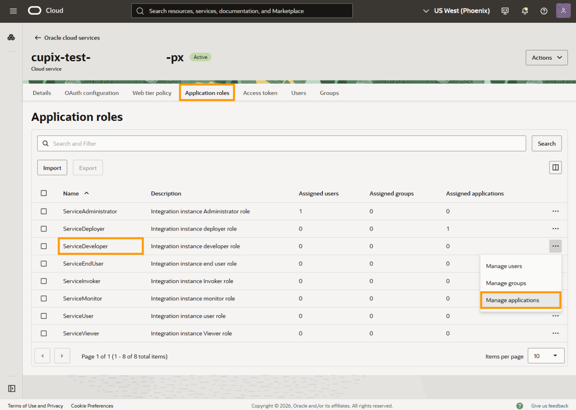Switch to the Users tab
This screenshot has width=576, height=410.
pos(299,93)
